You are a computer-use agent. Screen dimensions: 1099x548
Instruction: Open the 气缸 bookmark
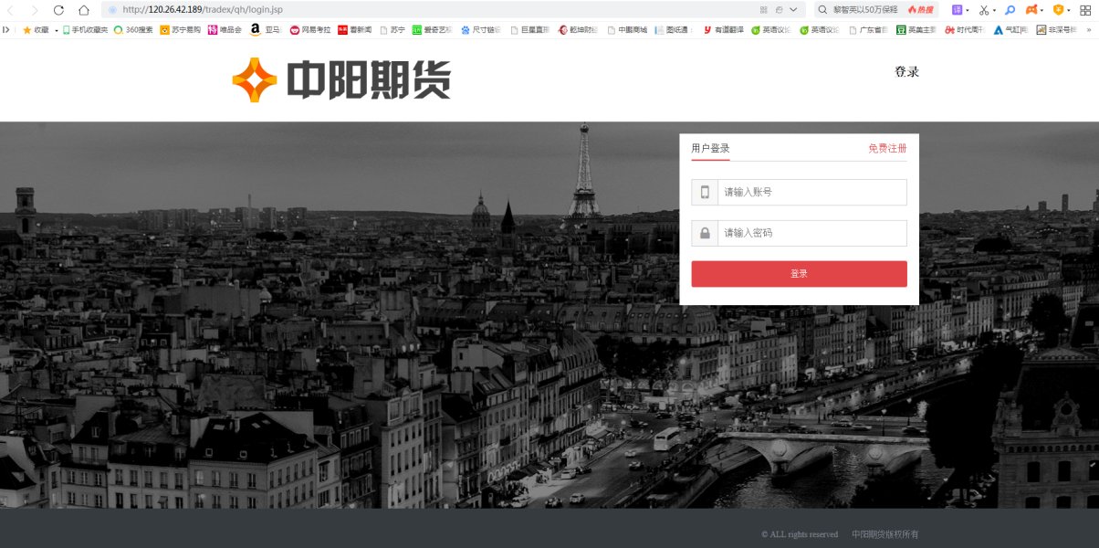pyautogui.click(x=1011, y=29)
